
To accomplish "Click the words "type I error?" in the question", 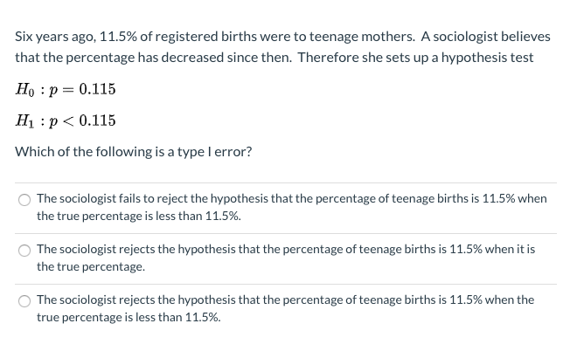I will pos(217,151).
